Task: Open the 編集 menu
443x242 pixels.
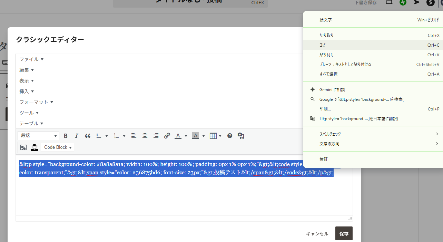Action: pos(27,70)
